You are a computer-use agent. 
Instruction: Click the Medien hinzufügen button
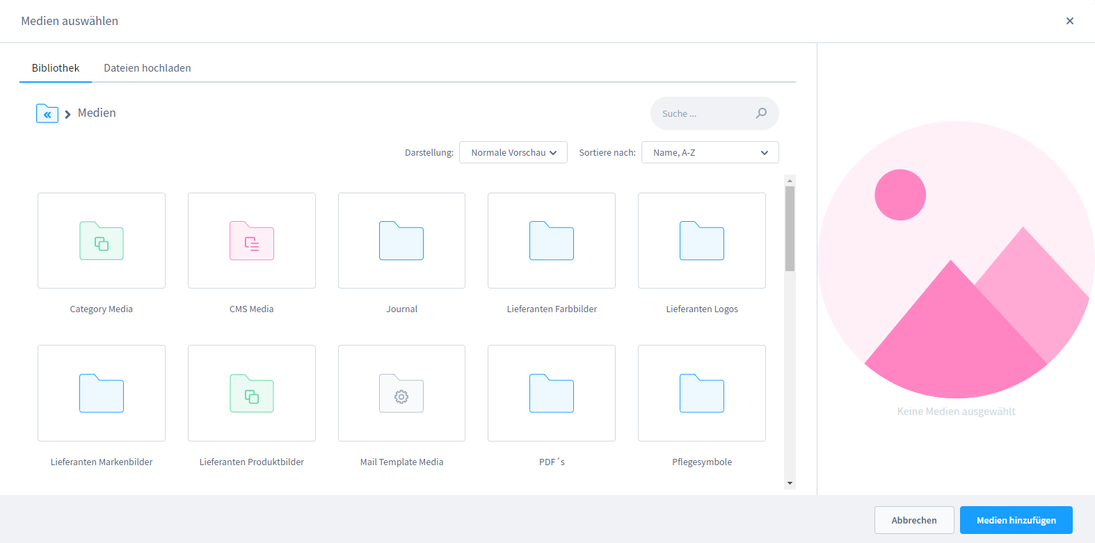tap(1016, 520)
